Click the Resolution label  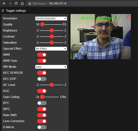tap(10, 18)
